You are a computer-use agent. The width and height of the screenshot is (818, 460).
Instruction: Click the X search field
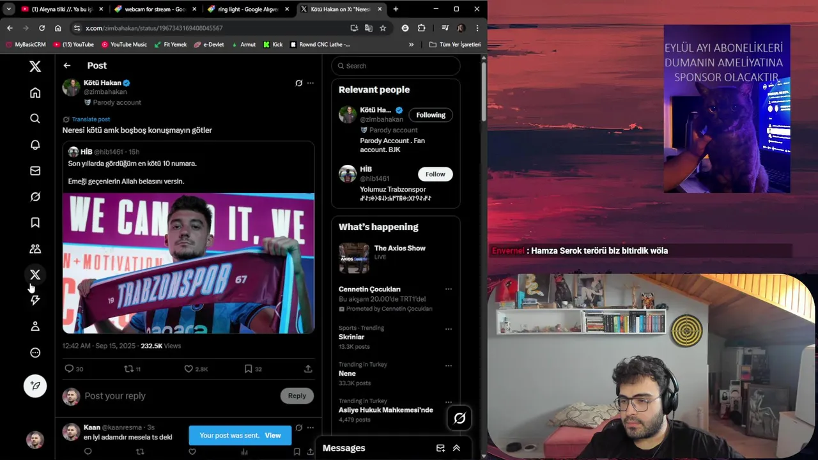point(396,66)
